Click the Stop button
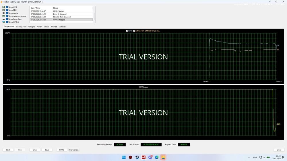Screen dimensions: 287x161 click(20, 150)
